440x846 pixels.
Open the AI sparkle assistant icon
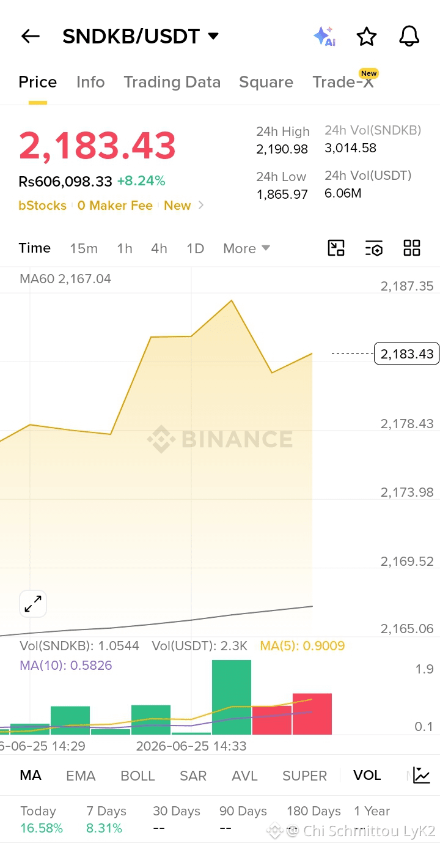click(x=324, y=37)
